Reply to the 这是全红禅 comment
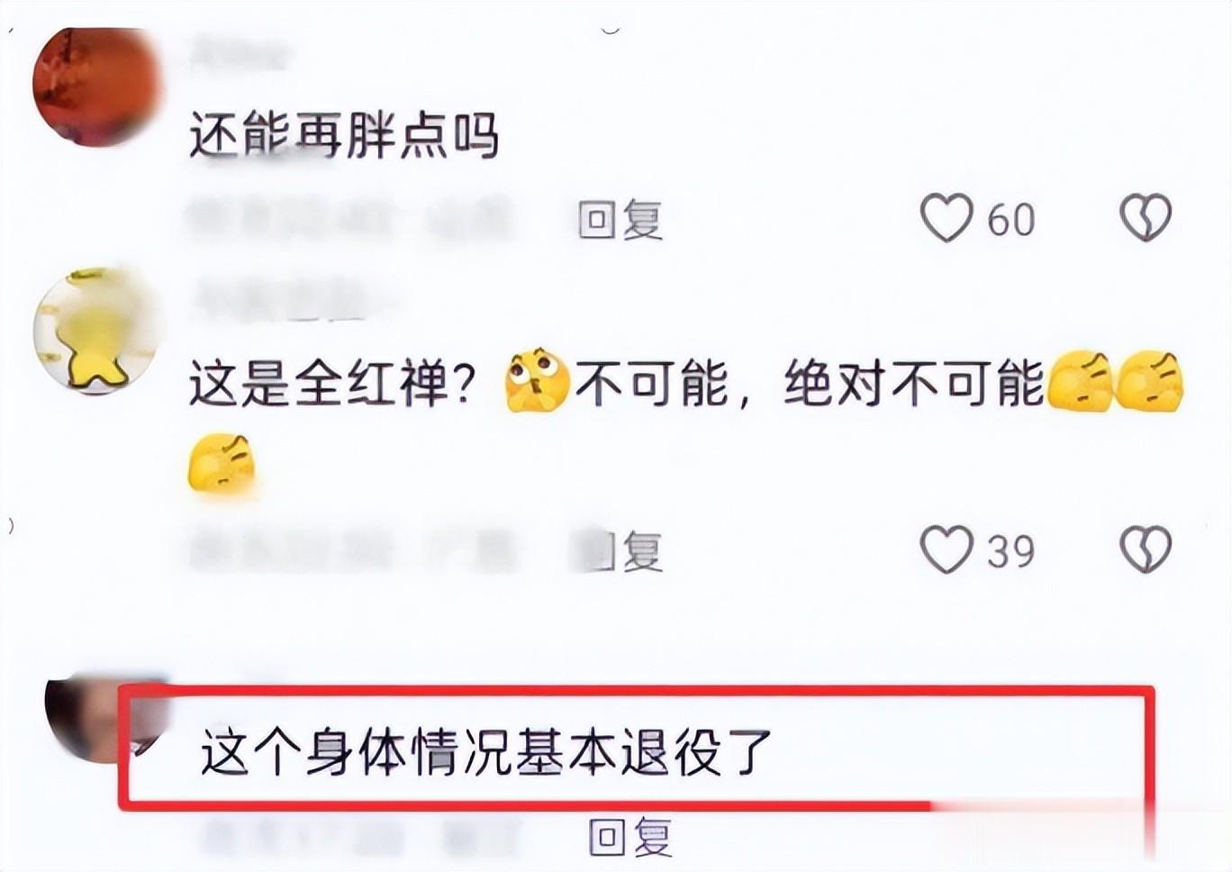The height and width of the screenshot is (872, 1232). point(621,550)
